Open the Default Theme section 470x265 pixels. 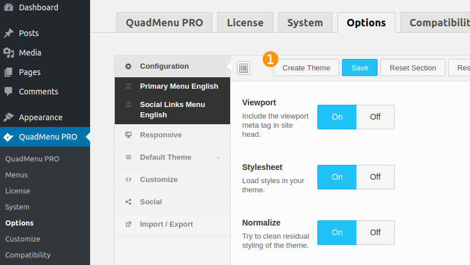click(172, 157)
